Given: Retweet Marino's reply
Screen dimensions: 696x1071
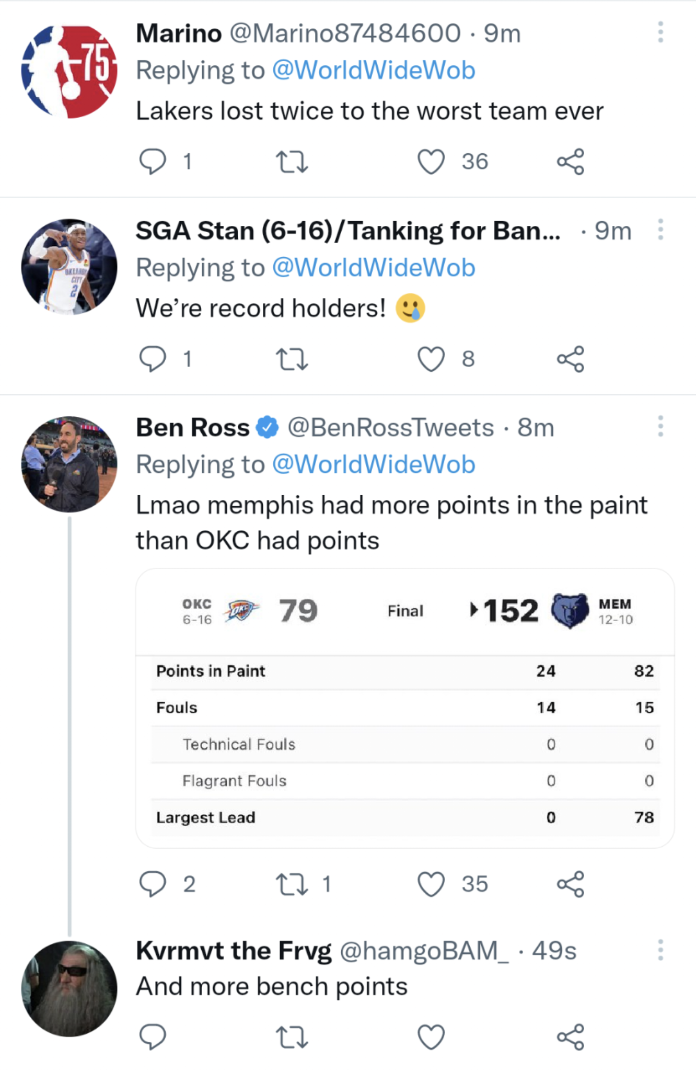Looking at the screenshot, I should click(x=292, y=162).
